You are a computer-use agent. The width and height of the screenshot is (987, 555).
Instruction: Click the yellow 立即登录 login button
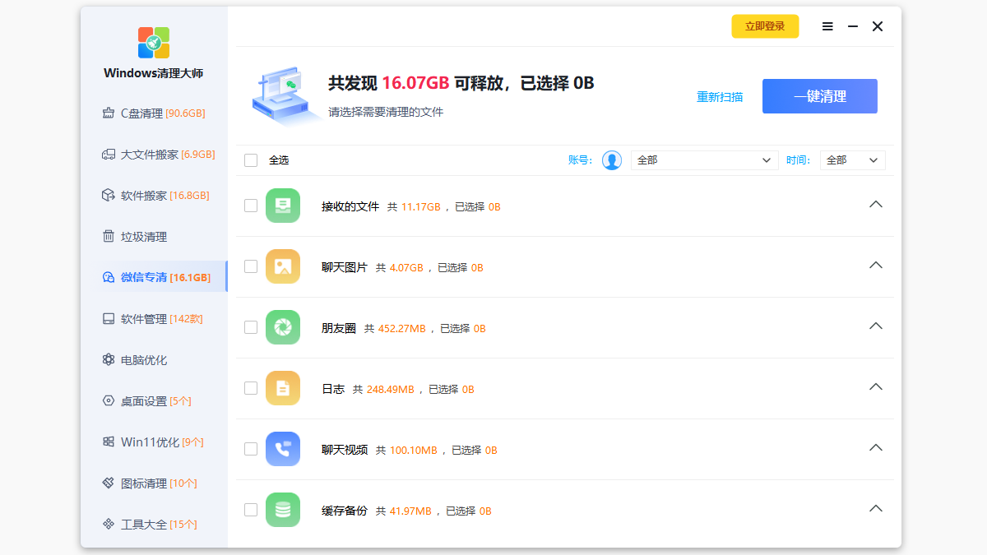point(765,26)
